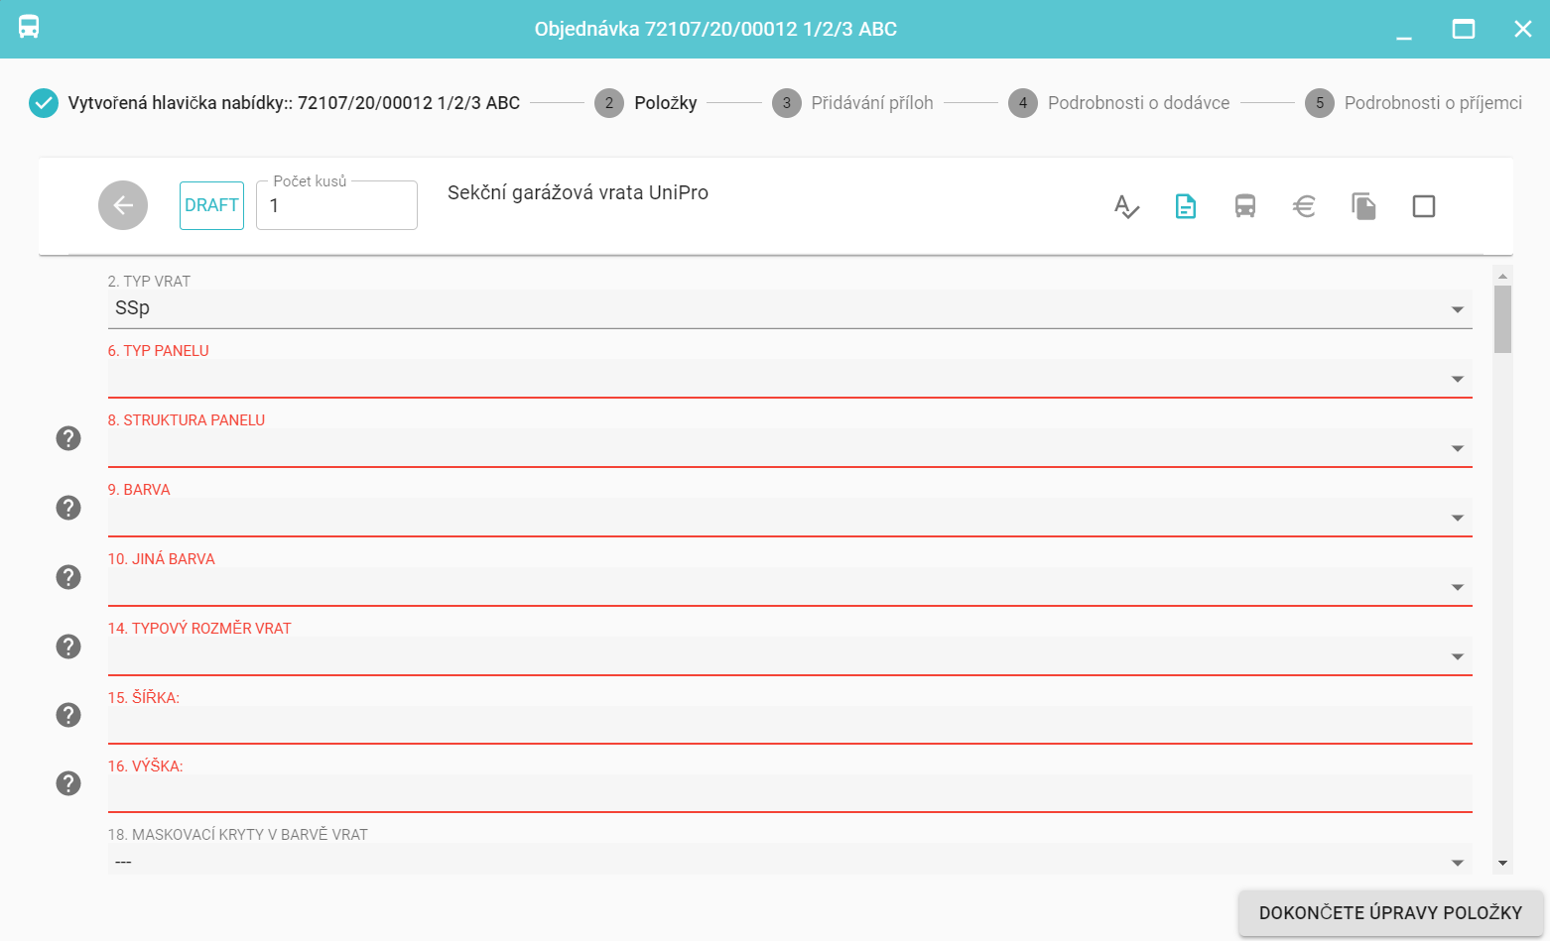The image size is (1550, 941).
Task: Click the form's vertical scrollbar thumb
Action: [1502, 319]
